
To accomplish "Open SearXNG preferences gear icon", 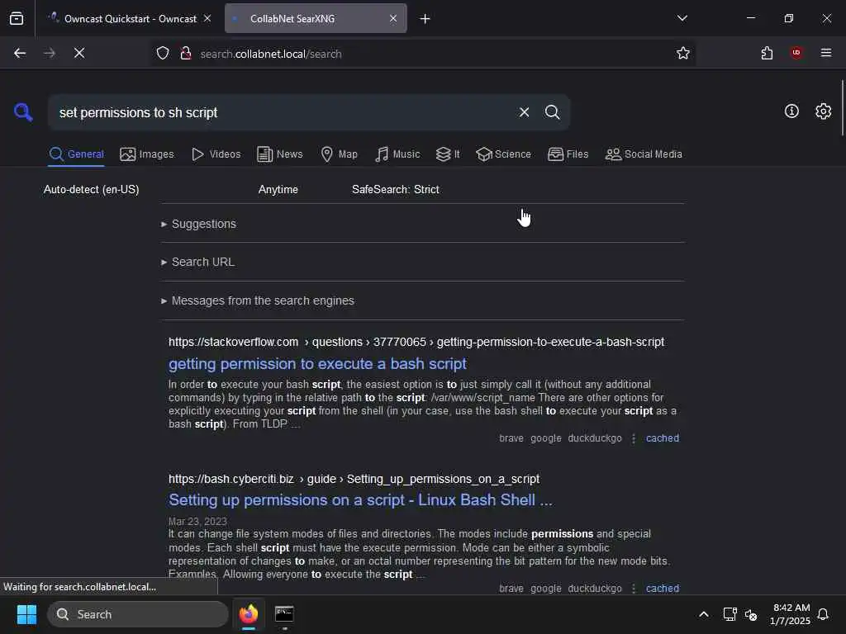I will (823, 111).
